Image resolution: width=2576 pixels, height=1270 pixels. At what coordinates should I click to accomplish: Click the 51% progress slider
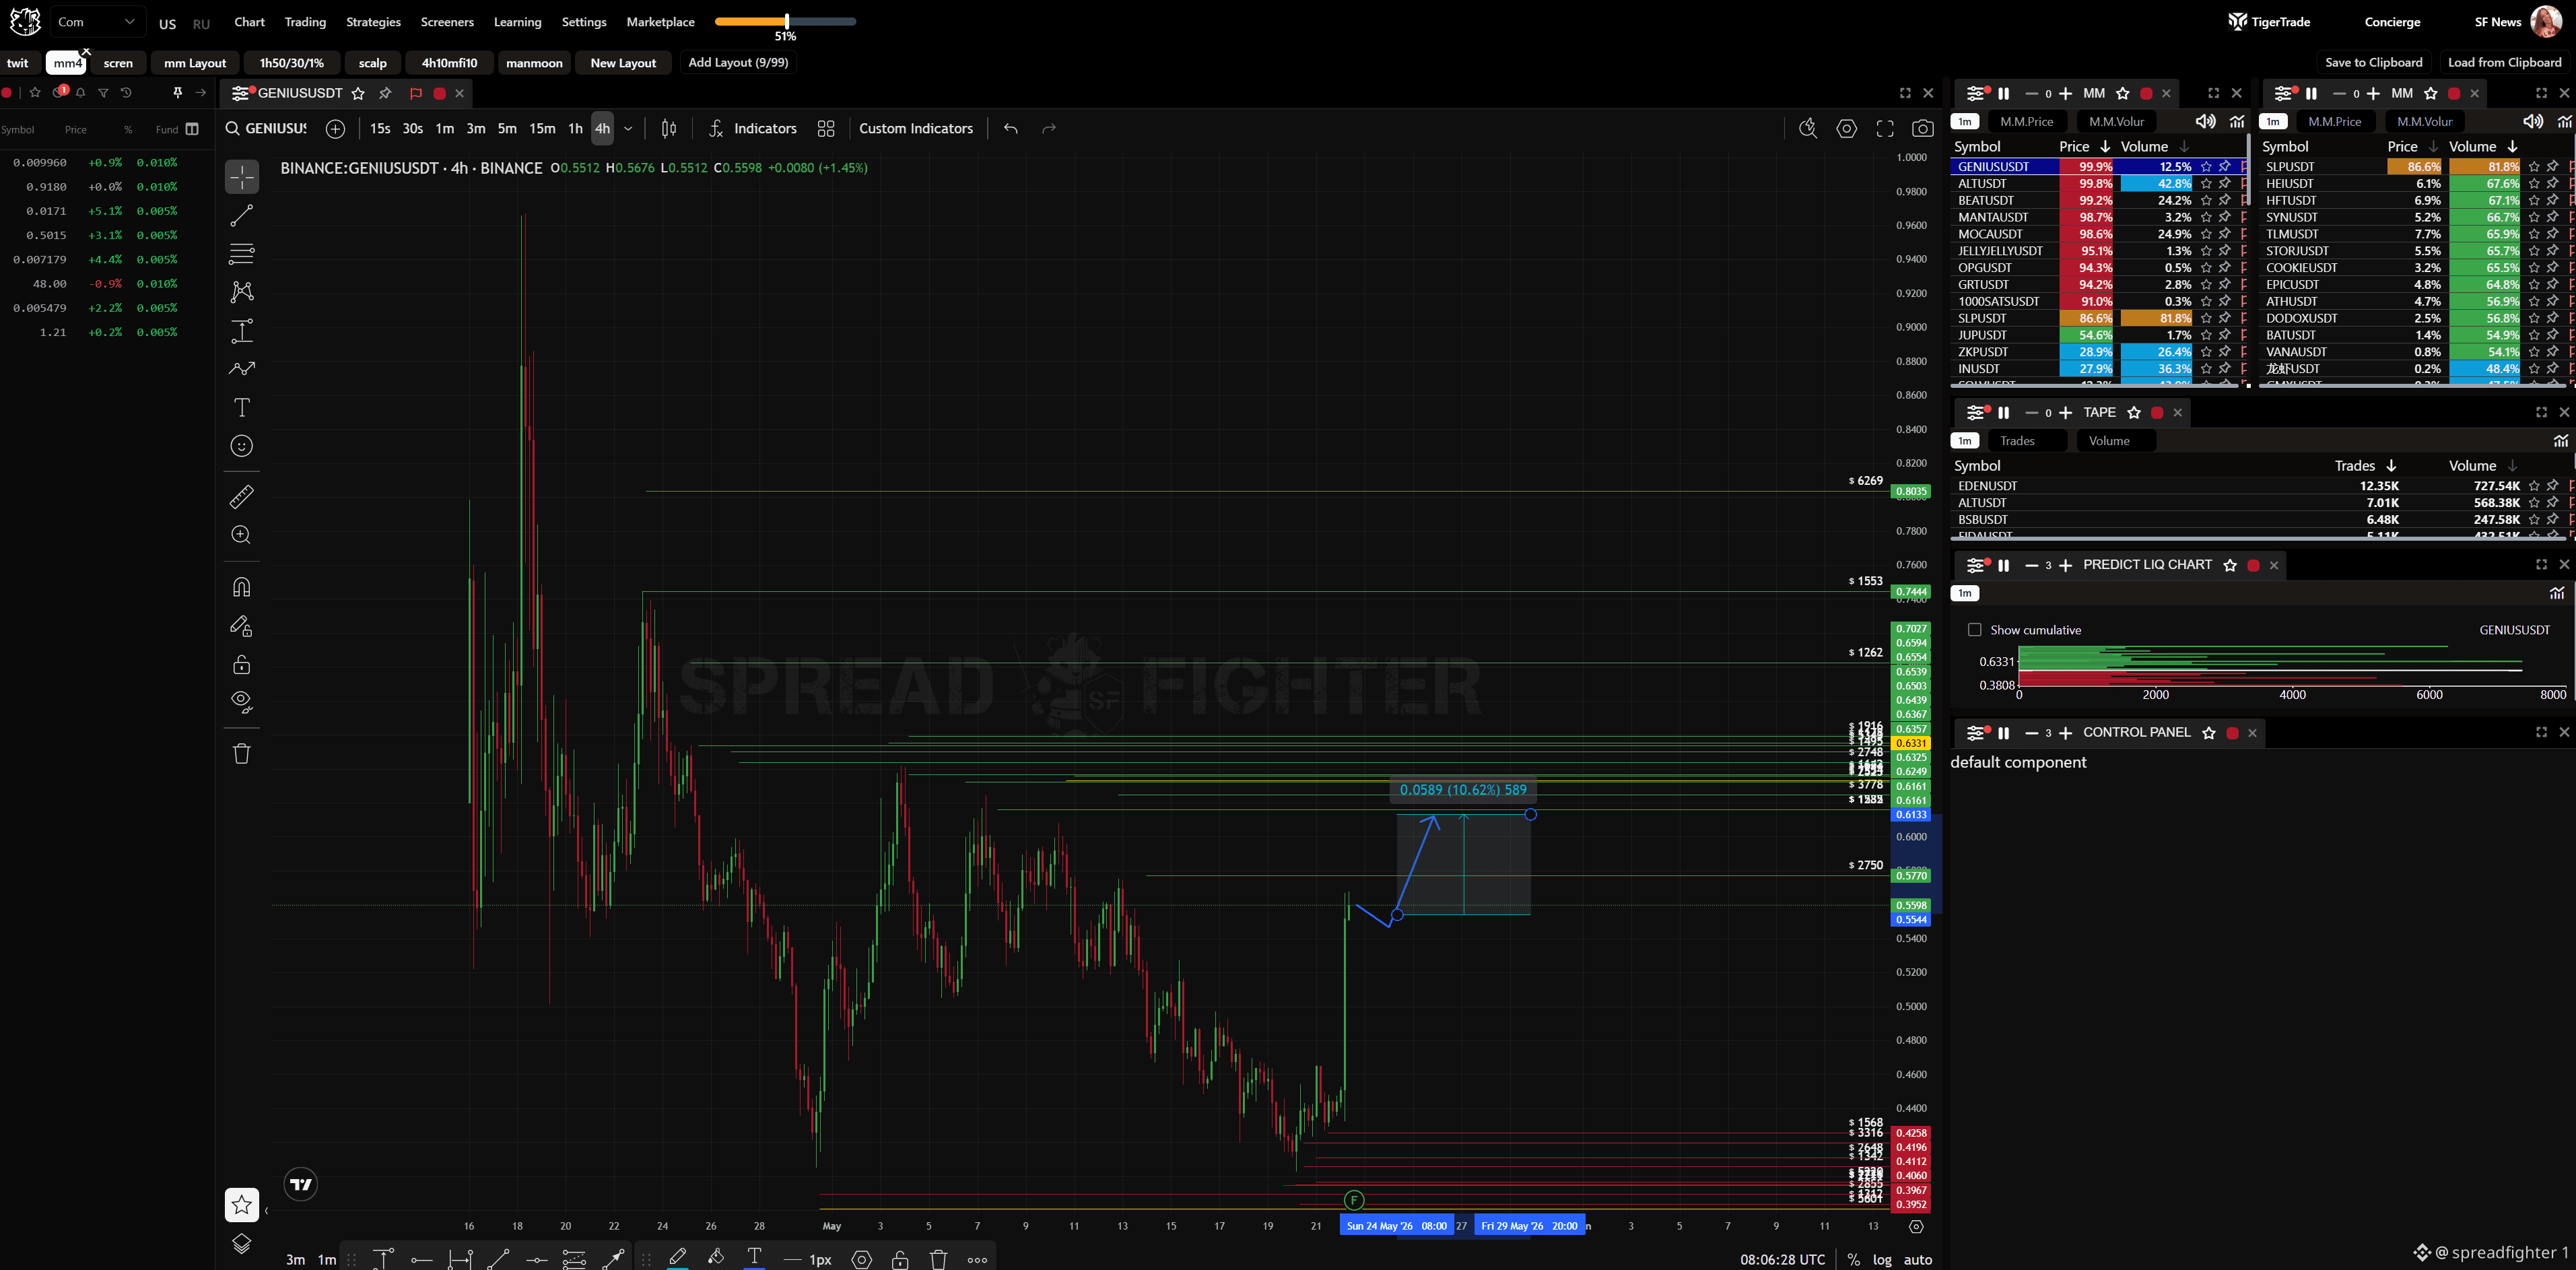[786, 22]
